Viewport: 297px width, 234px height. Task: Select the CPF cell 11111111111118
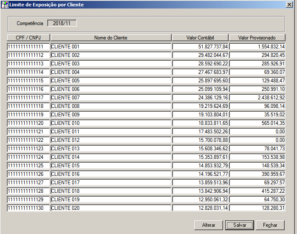(28, 106)
